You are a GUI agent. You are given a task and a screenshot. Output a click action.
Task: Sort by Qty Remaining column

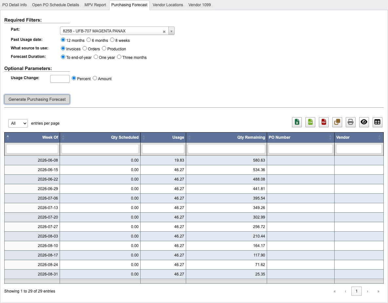(226, 137)
